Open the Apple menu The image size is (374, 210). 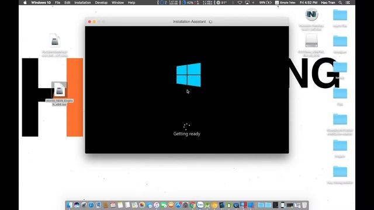[25, 2]
